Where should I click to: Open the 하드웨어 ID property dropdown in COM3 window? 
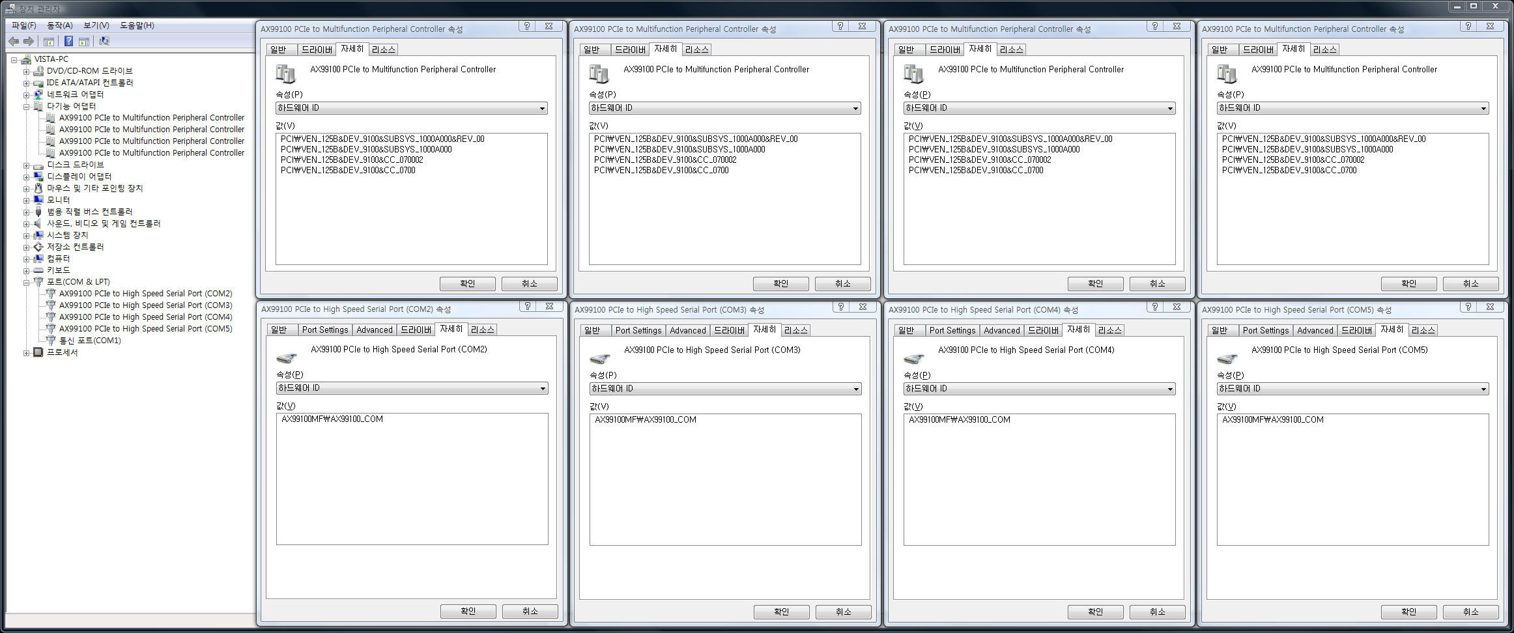[x=725, y=389]
